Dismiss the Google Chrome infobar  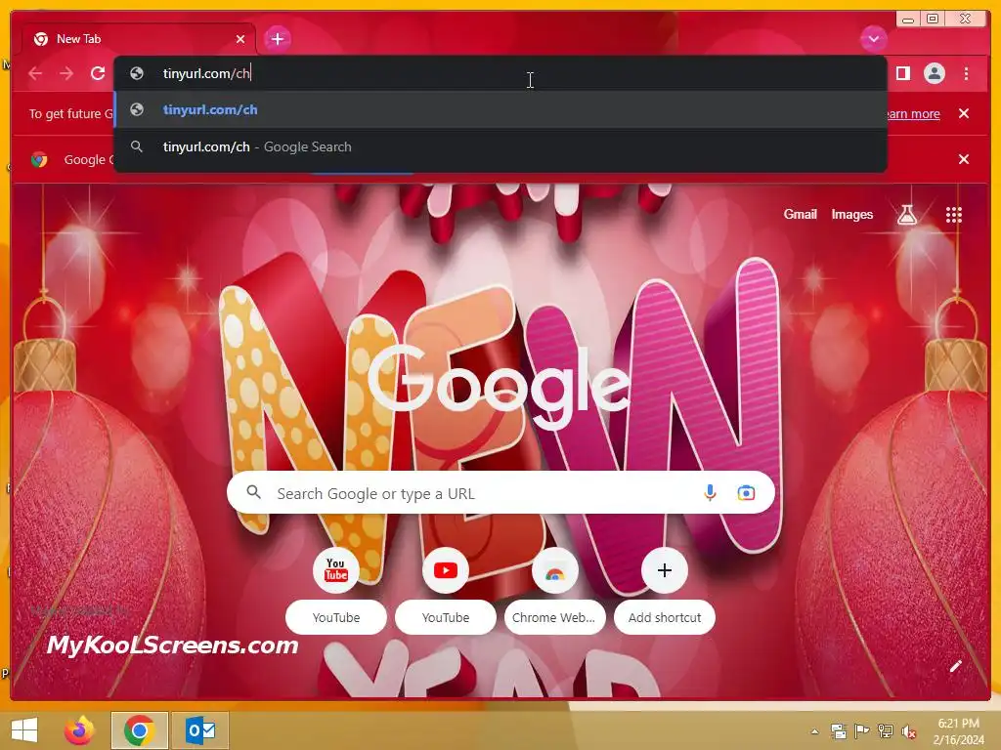[964, 159]
